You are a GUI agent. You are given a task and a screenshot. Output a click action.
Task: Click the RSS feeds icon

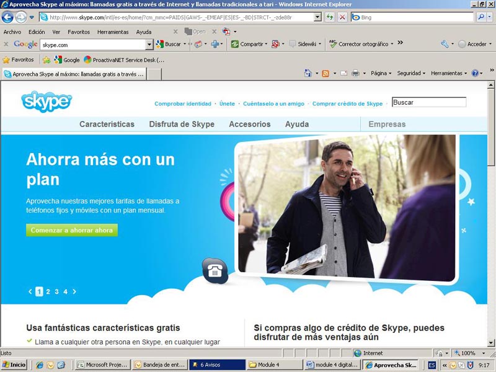(325, 73)
